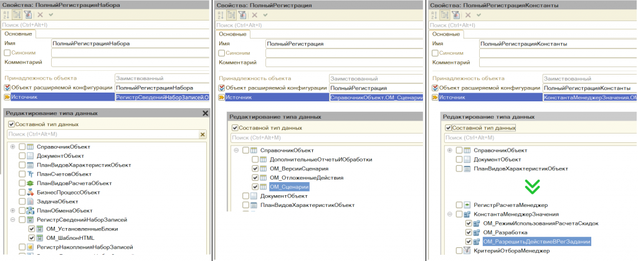Screen dimensions: 638x261
Task: Expand ПланОбменаОбъект tree node
Action: pos(12,211)
